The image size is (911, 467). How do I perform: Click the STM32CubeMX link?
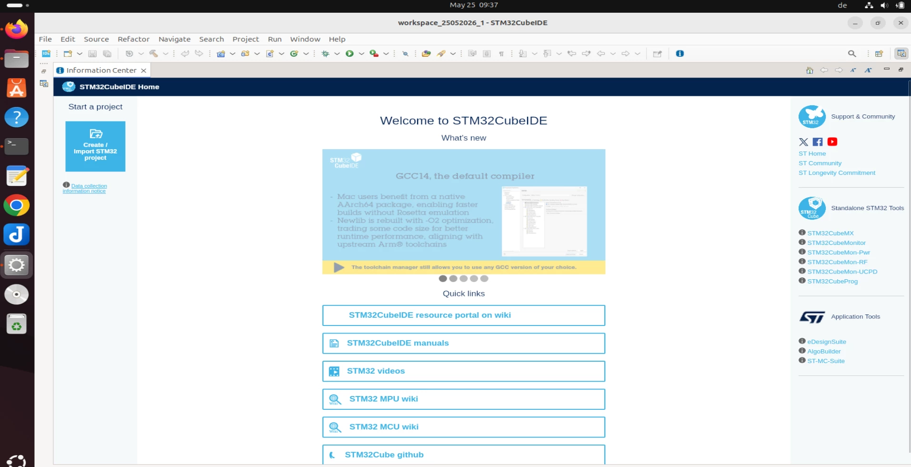click(x=831, y=233)
